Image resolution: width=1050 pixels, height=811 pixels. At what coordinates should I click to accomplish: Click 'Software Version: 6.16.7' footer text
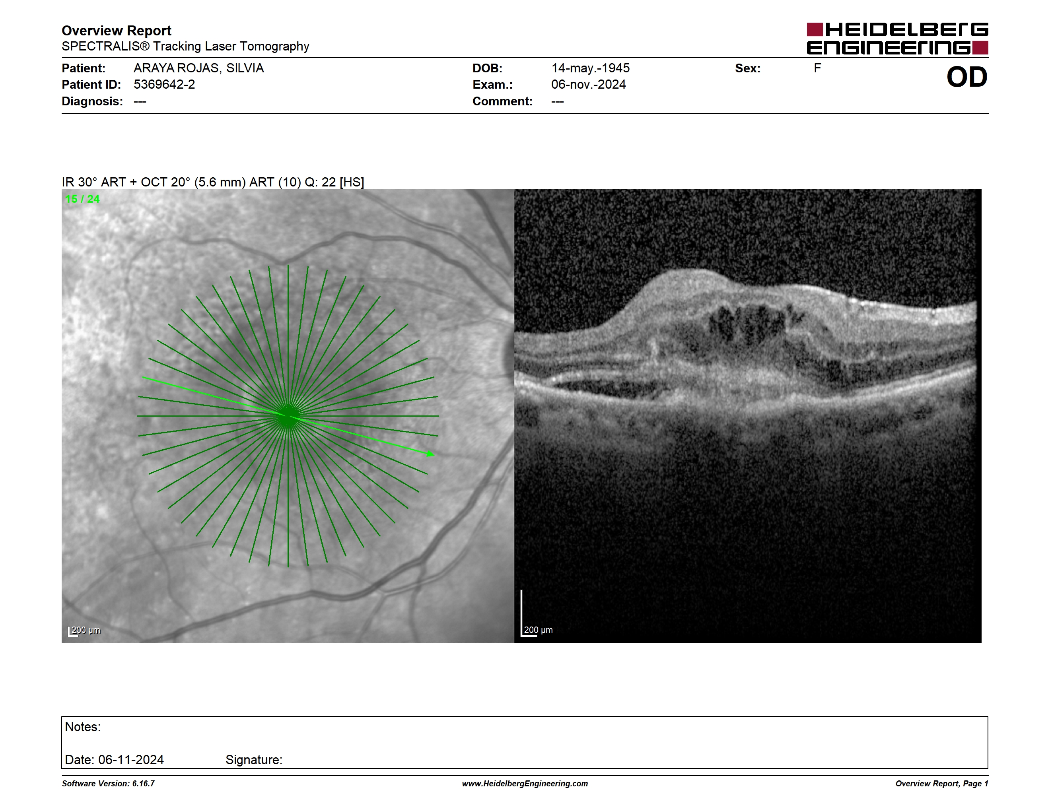coord(108,784)
